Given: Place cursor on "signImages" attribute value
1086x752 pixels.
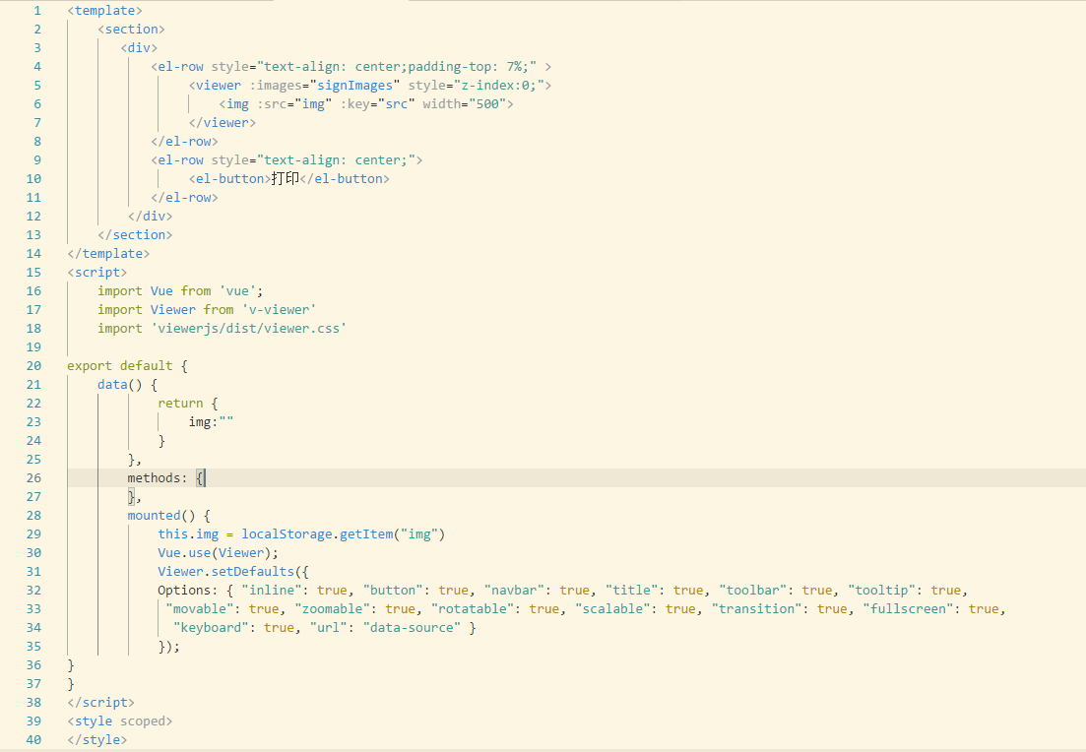Looking at the screenshot, I should pos(354,86).
